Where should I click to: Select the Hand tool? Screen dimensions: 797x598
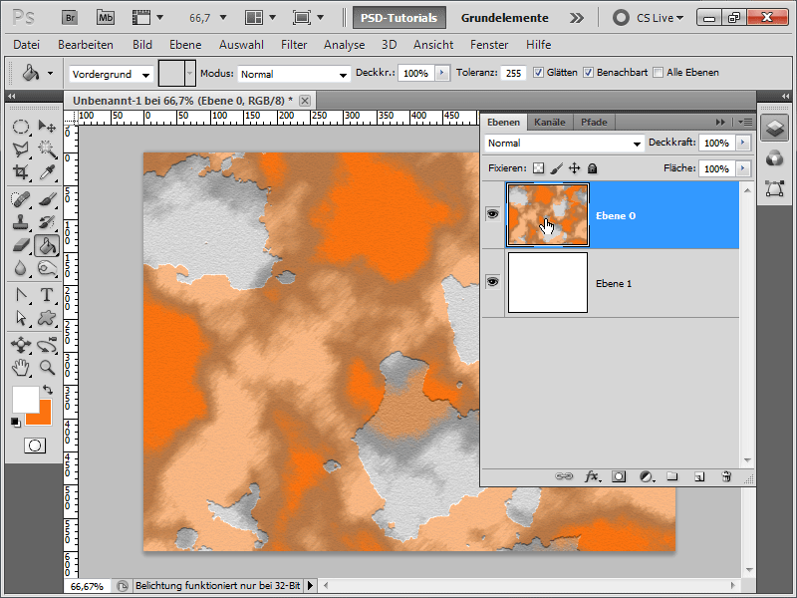coord(20,367)
